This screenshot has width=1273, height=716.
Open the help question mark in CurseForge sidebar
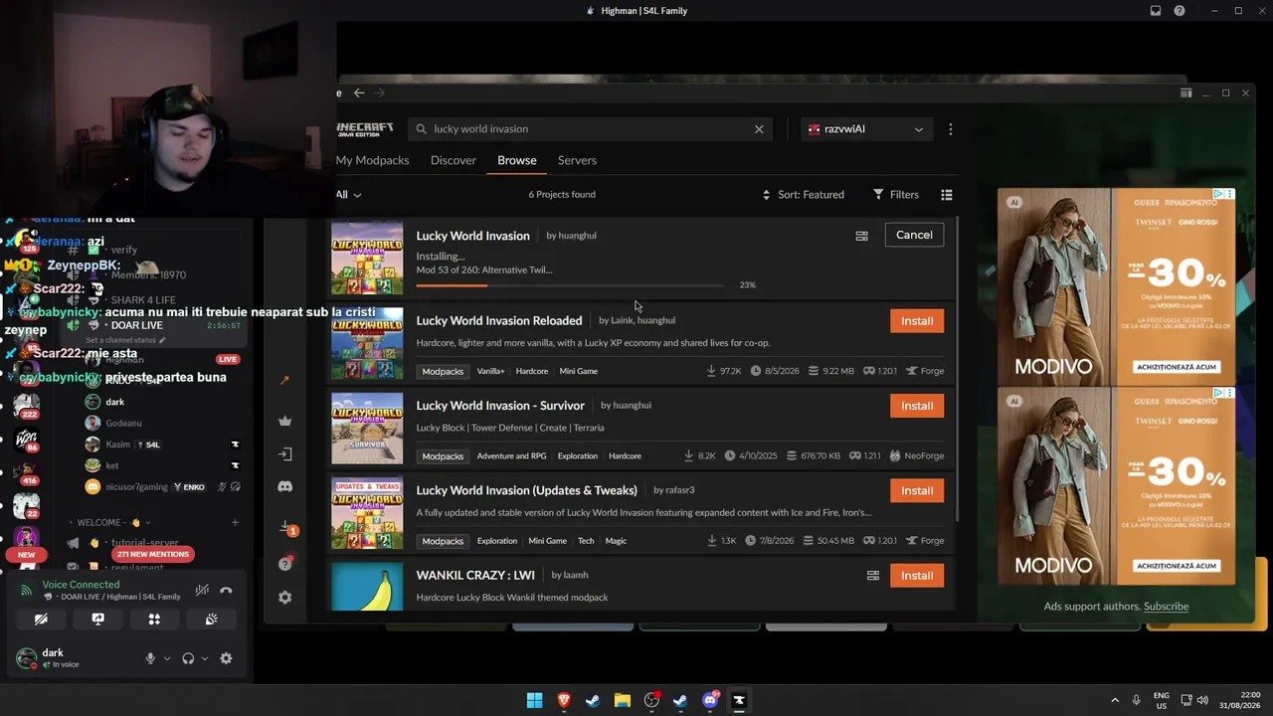(x=285, y=564)
